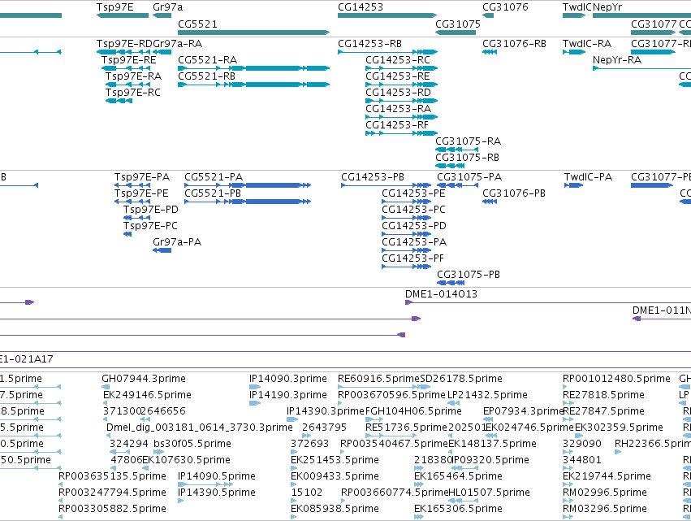The width and height of the screenshot is (691, 521).
Task: Click the EK165464.5prime EST label
Action: coord(458,476)
